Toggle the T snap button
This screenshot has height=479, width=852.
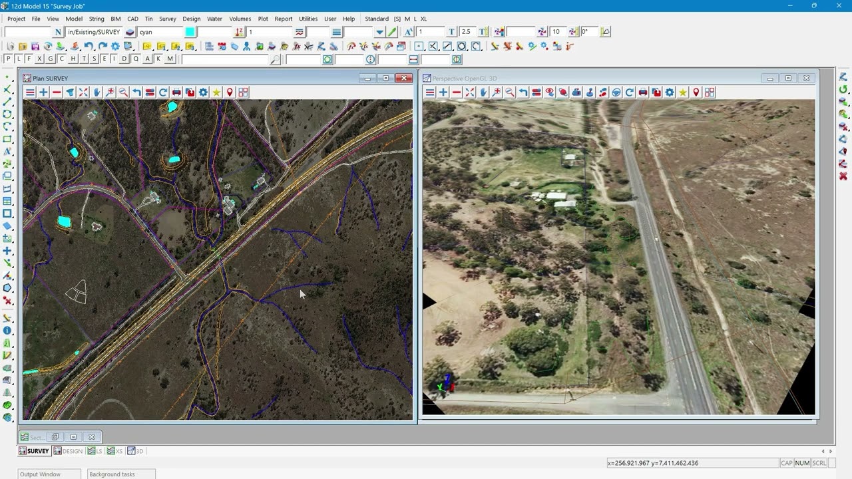coord(83,59)
